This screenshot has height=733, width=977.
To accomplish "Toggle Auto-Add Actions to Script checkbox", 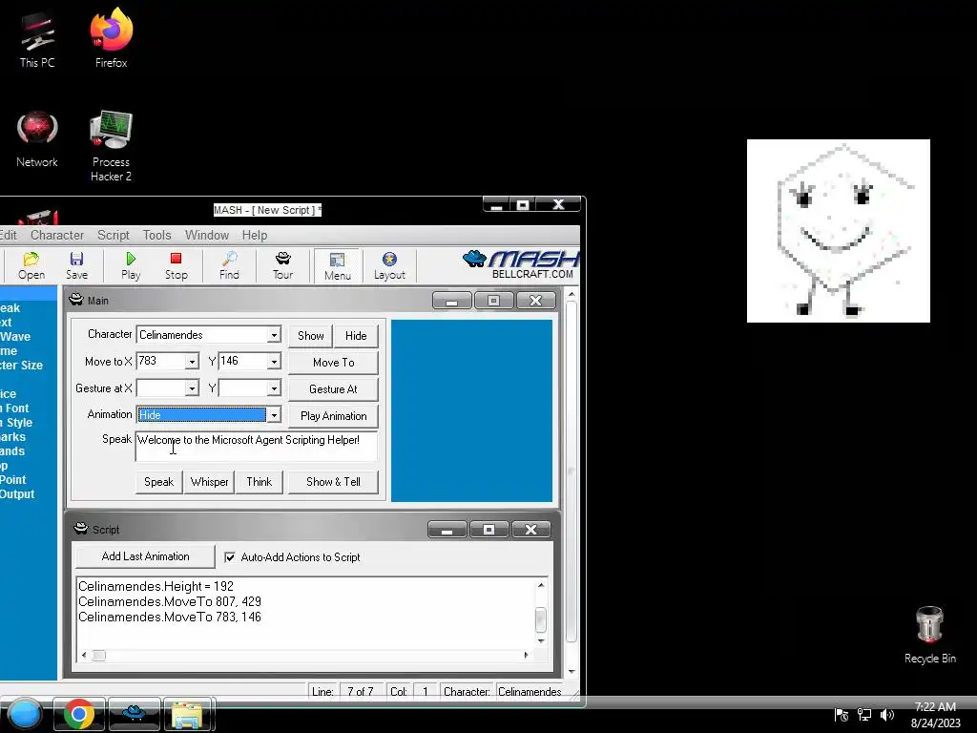I will pyautogui.click(x=230, y=557).
